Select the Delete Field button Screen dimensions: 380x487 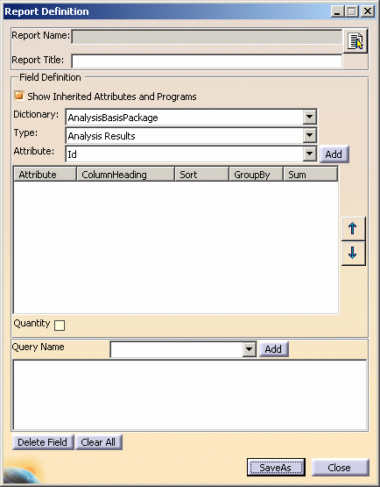click(x=43, y=442)
